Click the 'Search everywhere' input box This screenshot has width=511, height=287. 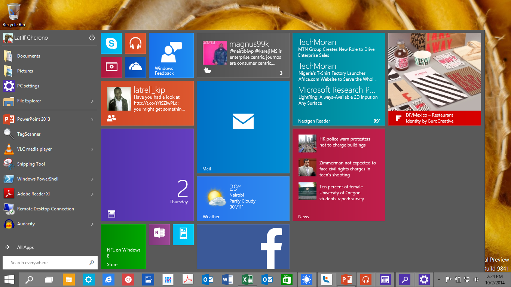pyautogui.click(x=50, y=263)
